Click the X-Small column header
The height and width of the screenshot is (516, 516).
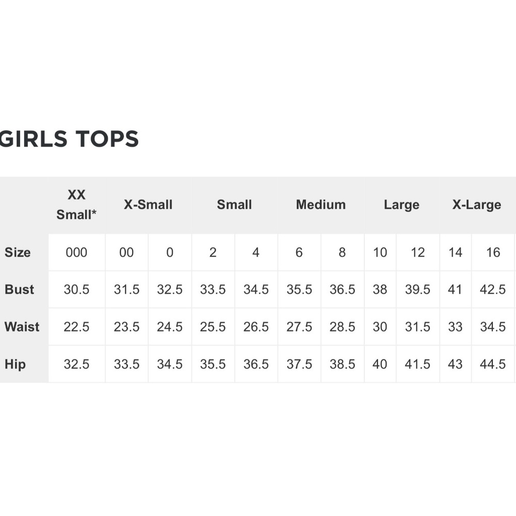[x=148, y=205]
